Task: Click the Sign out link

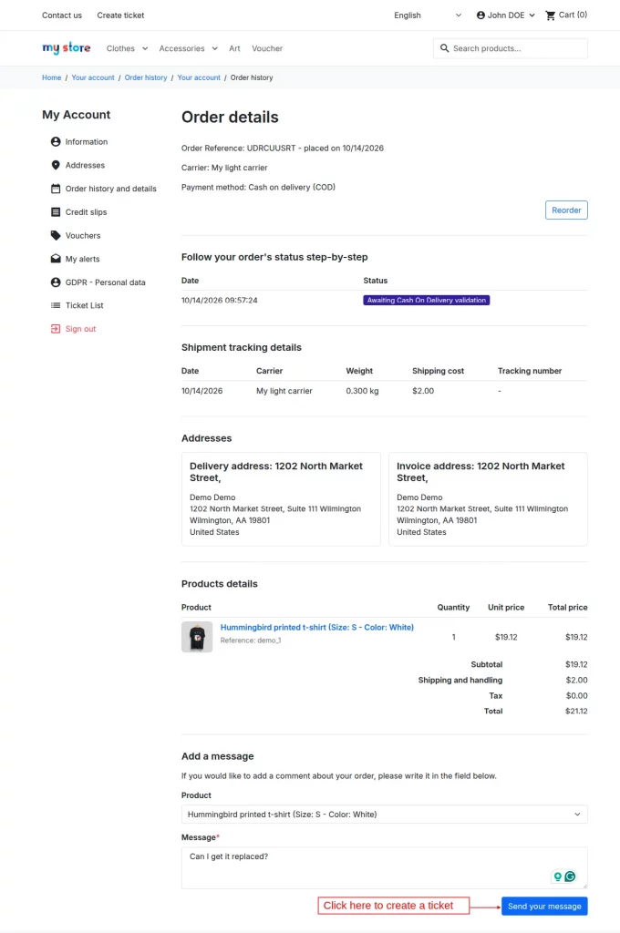Action: pos(80,328)
